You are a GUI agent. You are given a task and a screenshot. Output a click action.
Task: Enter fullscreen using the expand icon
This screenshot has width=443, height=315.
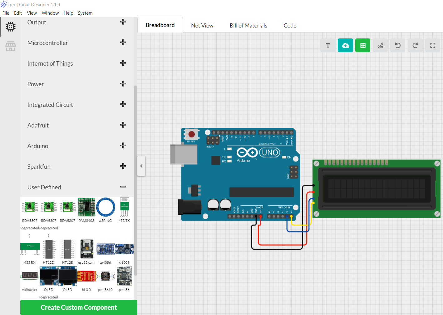point(432,45)
